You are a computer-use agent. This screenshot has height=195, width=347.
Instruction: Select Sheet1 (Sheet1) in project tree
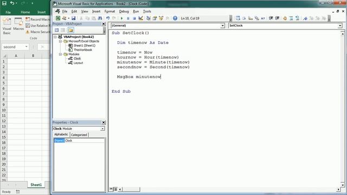85,45
